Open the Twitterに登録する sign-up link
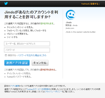105x98 pixels. [x=90, y=4]
